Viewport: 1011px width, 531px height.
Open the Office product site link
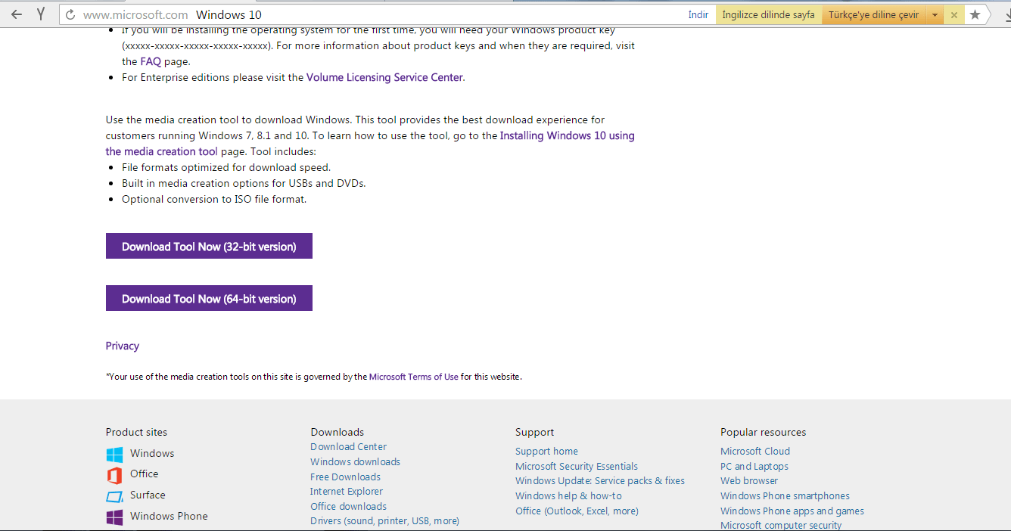pos(145,474)
